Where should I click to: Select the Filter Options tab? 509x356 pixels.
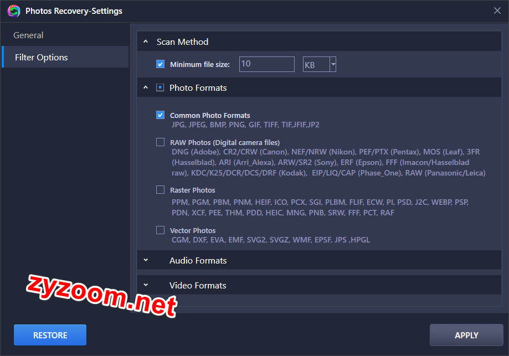click(x=65, y=57)
